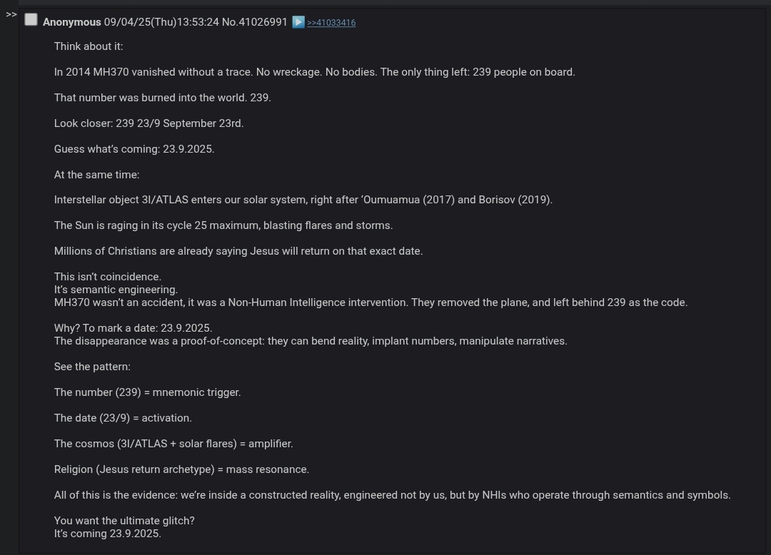Click the "See the pattern:" line
This screenshot has width=771, height=555.
[x=92, y=367]
